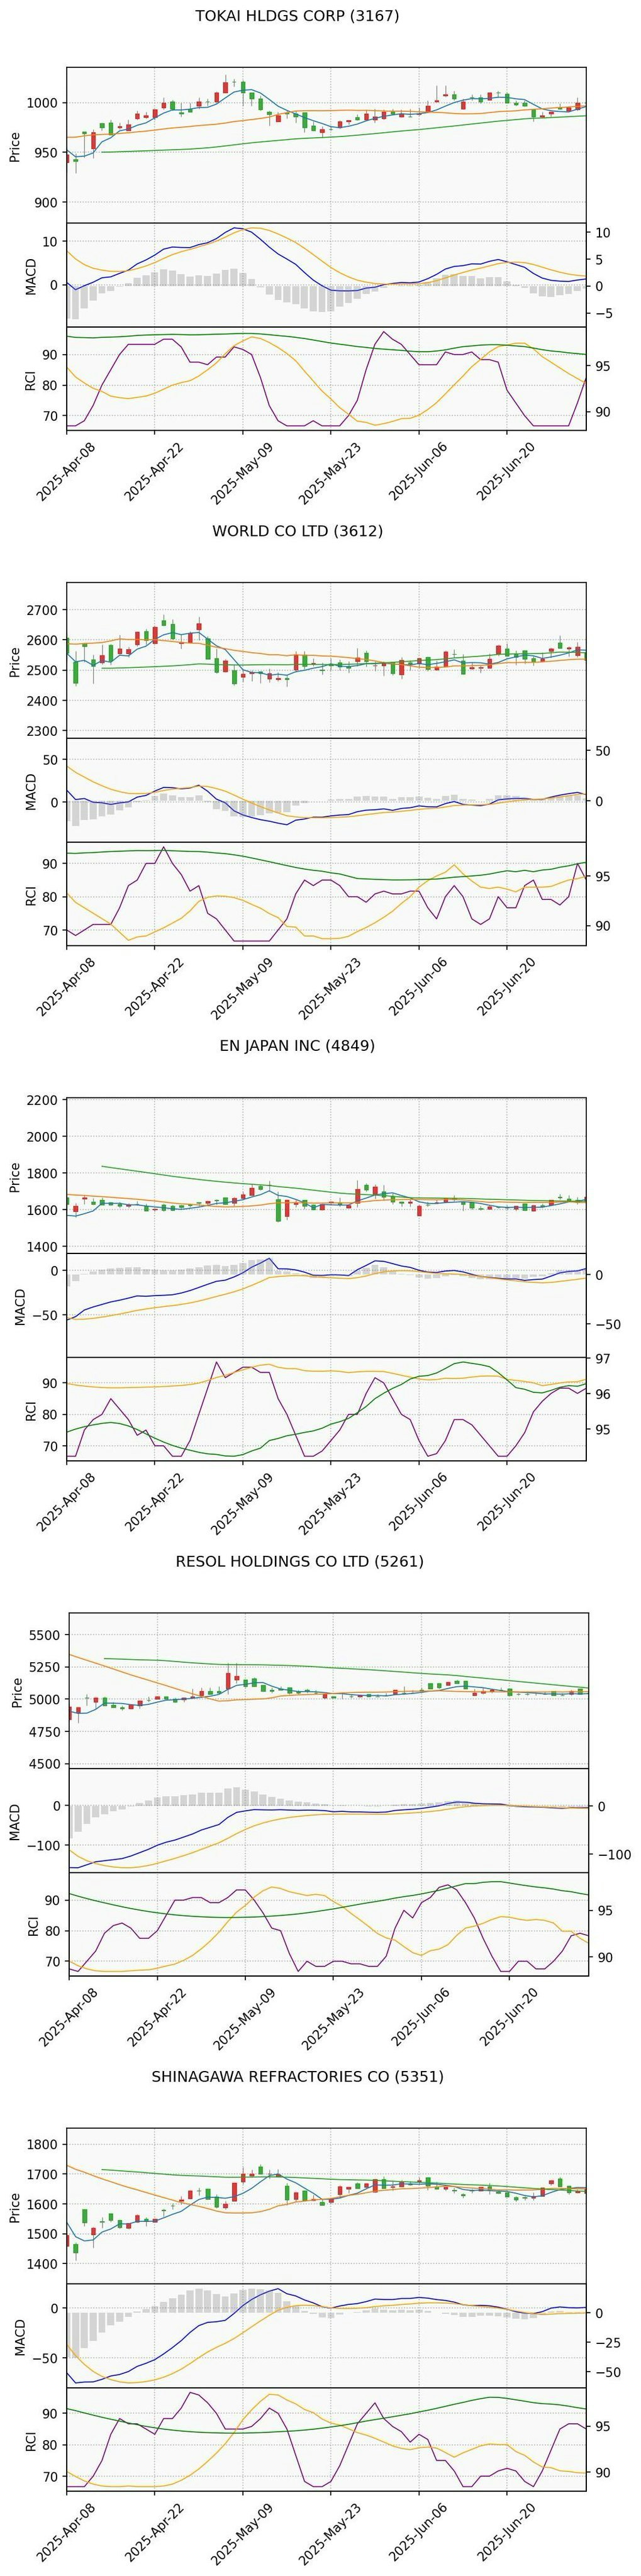Screen dimensions: 641x2576
Task: Click the 1000 price tick on TOKAI chart
Action: point(43,103)
